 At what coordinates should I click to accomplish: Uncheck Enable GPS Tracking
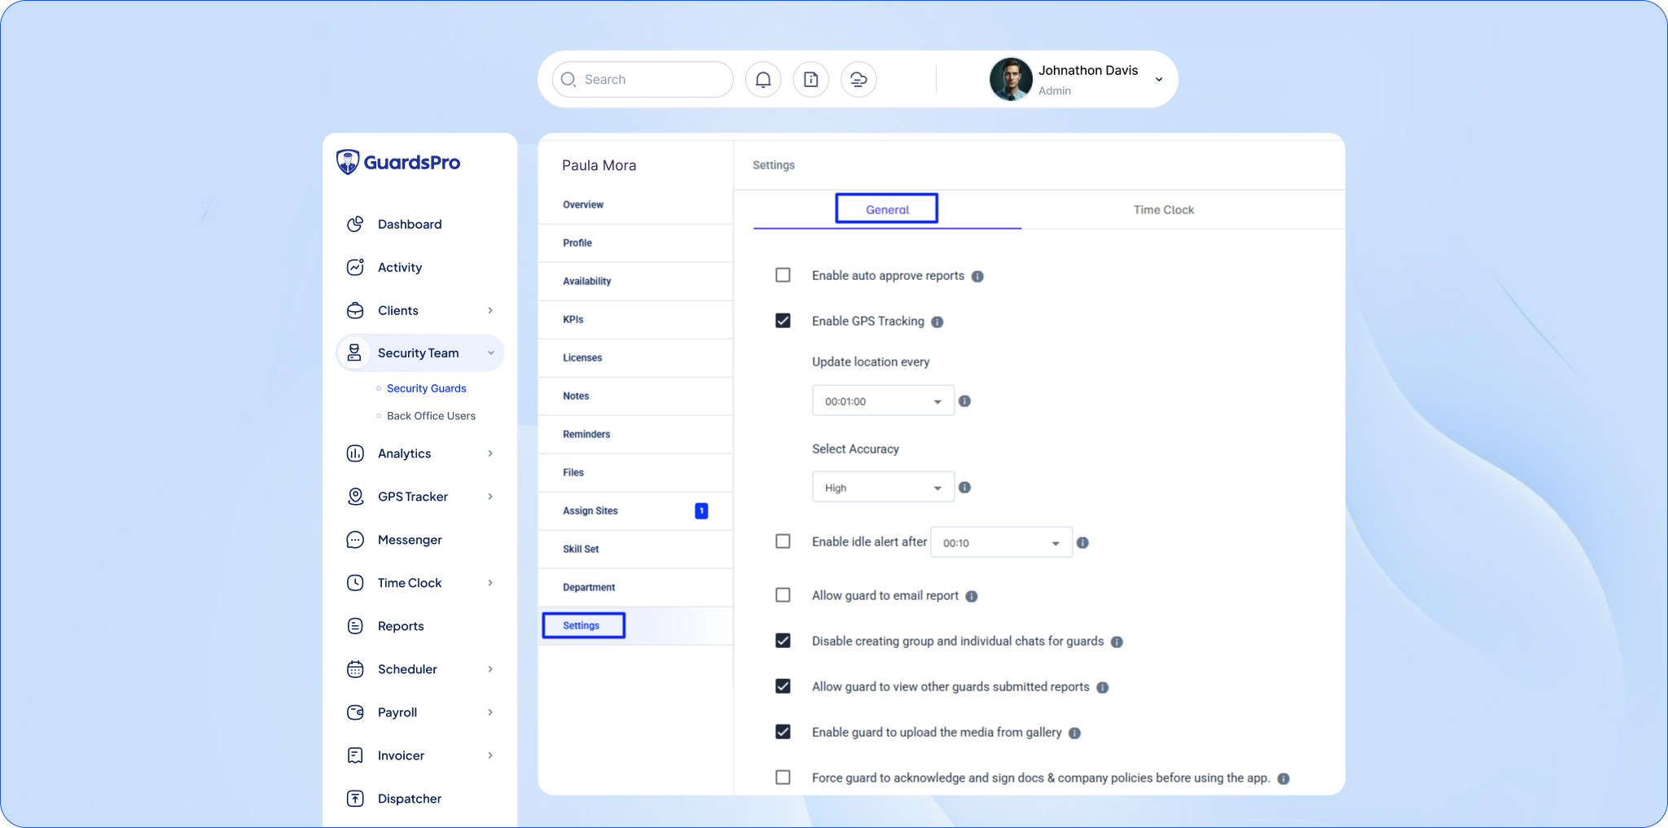click(x=783, y=321)
